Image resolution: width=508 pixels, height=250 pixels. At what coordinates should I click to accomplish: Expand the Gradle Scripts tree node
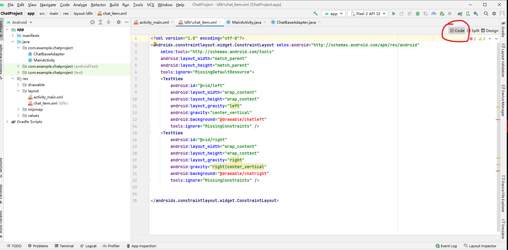(7, 122)
